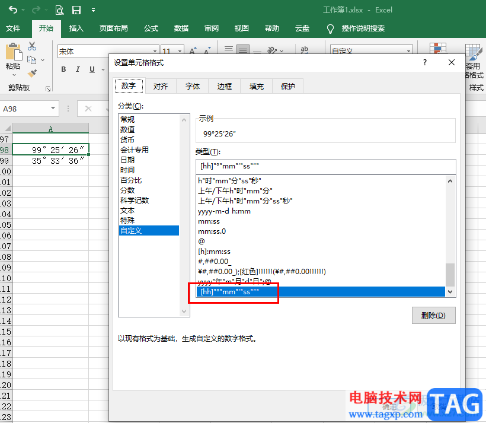Click the Save floppy disk icon

pyautogui.click(x=76, y=10)
